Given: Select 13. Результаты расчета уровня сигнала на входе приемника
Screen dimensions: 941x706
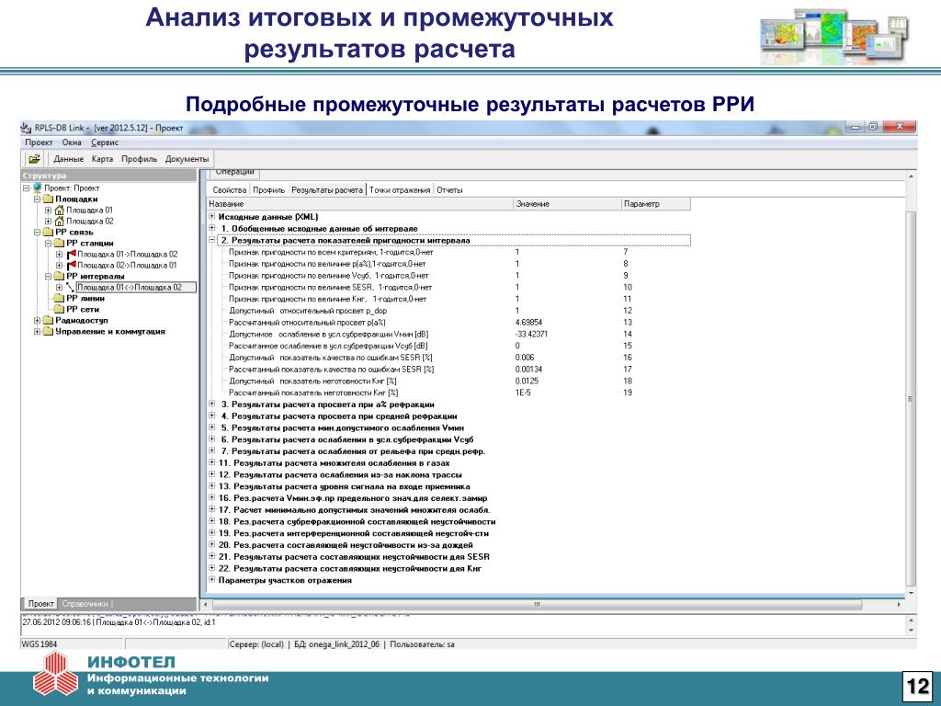Looking at the screenshot, I should [x=344, y=486].
